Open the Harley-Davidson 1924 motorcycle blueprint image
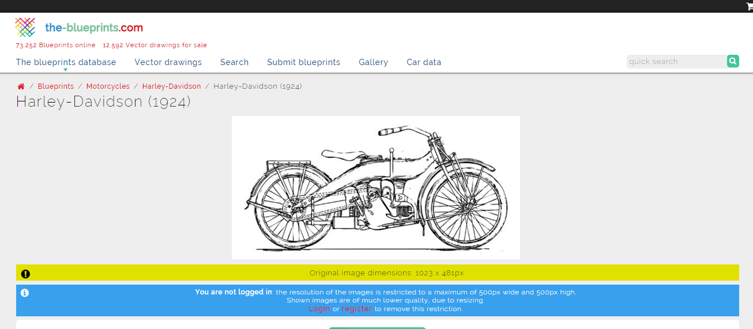This screenshot has height=329, width=753. (376, 187)
